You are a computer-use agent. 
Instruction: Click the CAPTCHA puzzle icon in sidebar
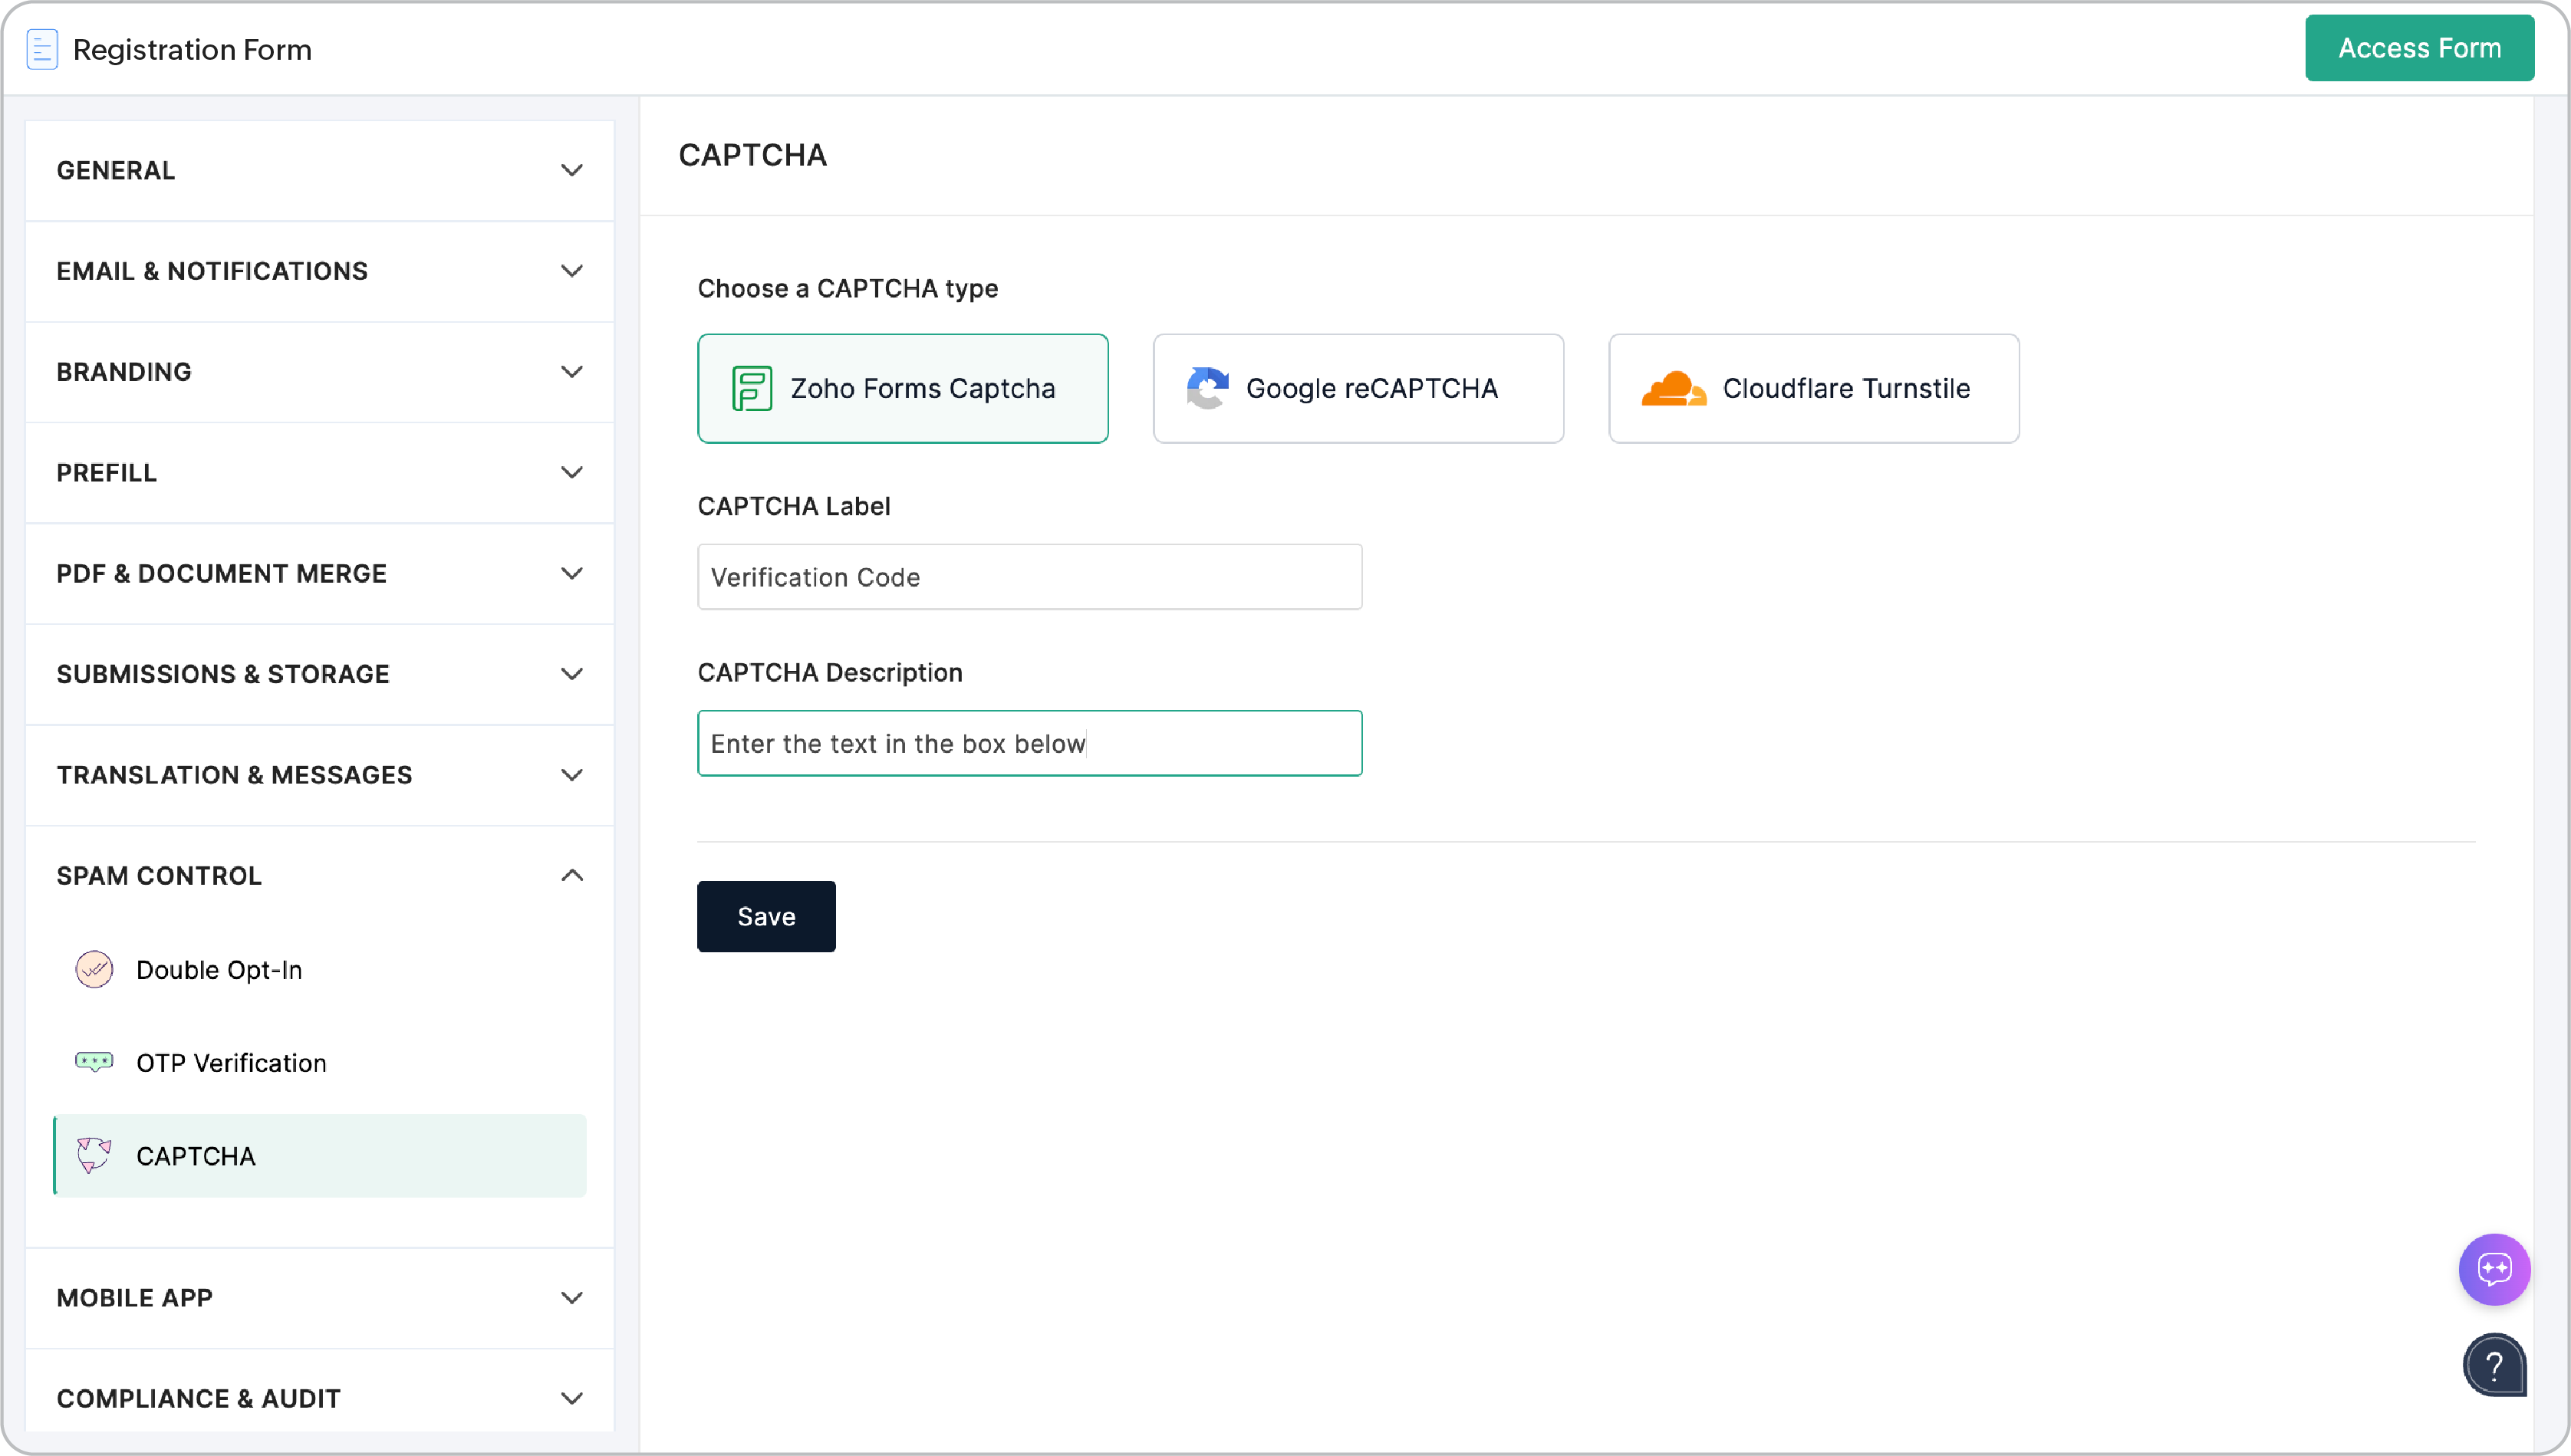(x=94, y=1156)
